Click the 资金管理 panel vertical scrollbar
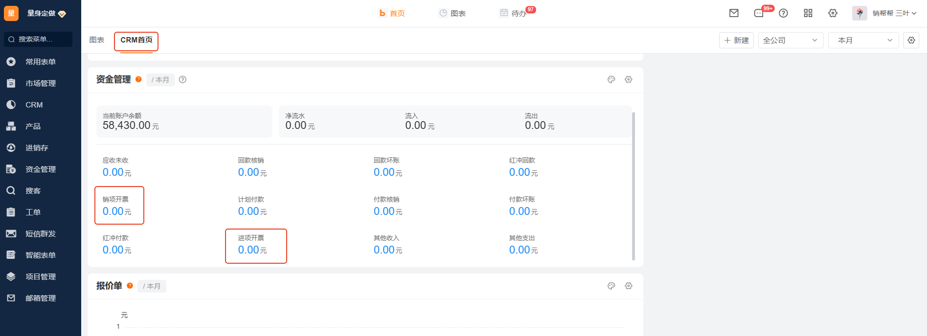Screen dimensions: 927x336 633,186
